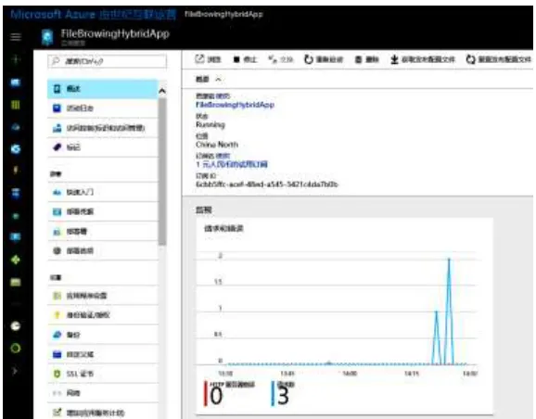
Task: Click the Restart toolbar button with circular arrow
Action: [324, 59]
